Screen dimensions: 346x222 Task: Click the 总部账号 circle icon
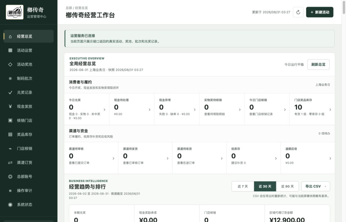(x=10, y=176)
